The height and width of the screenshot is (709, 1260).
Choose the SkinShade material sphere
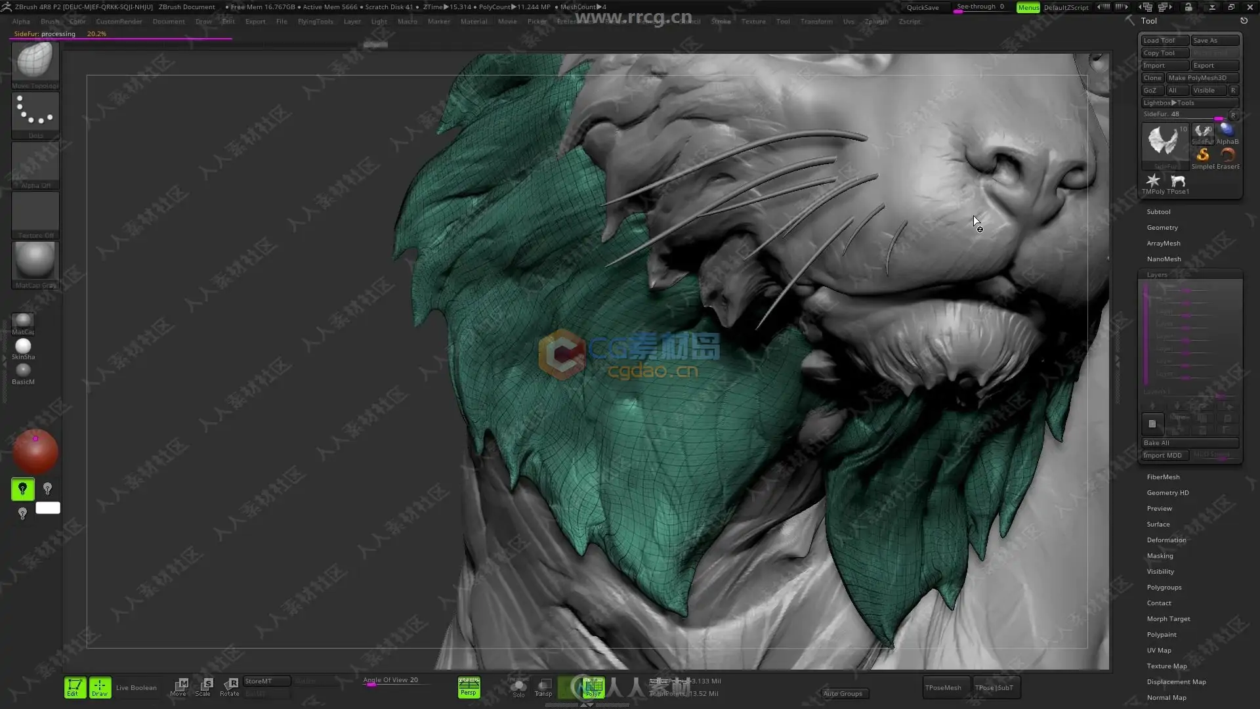coord(23,349)
